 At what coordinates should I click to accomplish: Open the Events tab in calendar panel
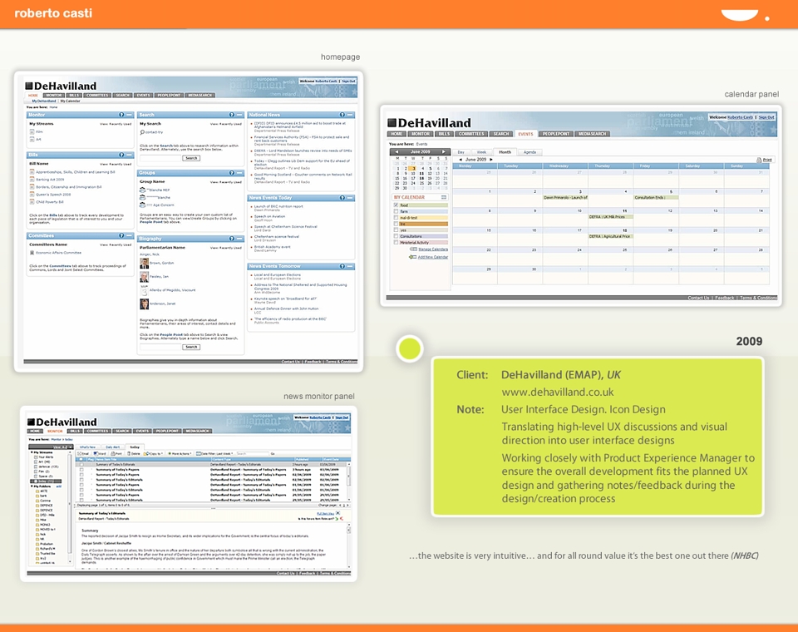tap(525, 134)
